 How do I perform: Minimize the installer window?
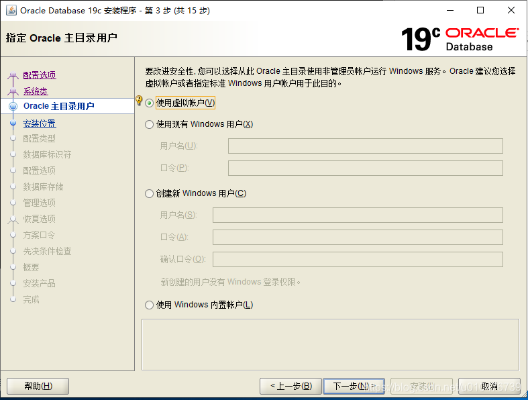pos(450,11)
